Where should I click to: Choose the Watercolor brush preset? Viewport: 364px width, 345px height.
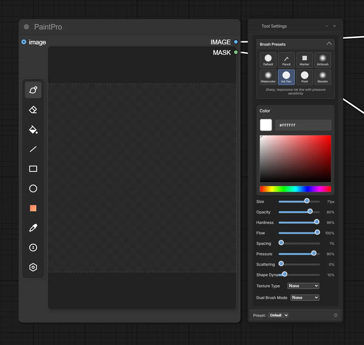click(x=268, y=77)
